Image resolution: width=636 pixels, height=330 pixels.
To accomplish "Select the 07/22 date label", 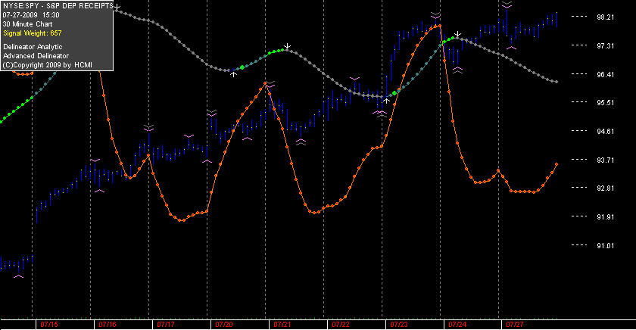I will (341, 325).
